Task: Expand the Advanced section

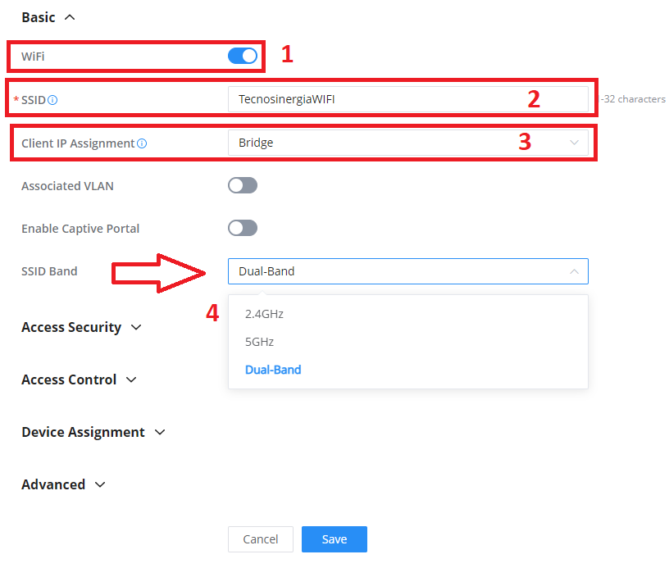Action: click(64, 484)
